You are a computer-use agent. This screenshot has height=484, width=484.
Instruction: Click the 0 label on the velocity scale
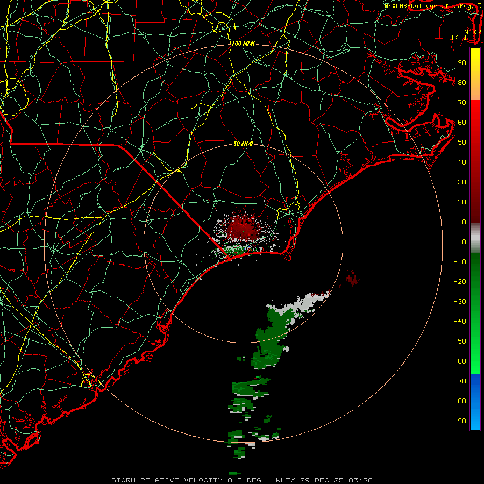pyautogui.click(x=464, y=242)
